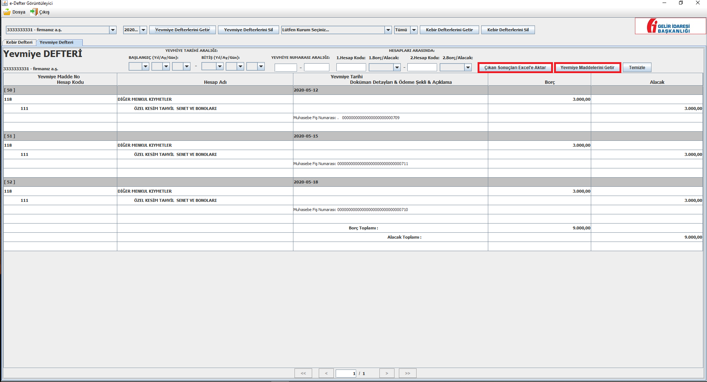This screenshot has width=707, height=382.
Task: Click the Dosya folder icon
Action: pyautogui.click(x=7, y=12)
